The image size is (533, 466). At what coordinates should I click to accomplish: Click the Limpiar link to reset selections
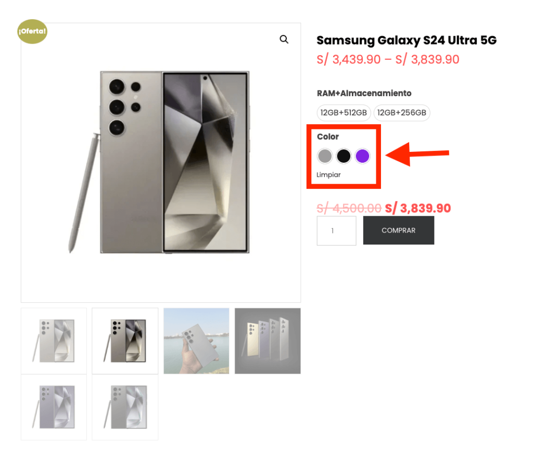328,175
